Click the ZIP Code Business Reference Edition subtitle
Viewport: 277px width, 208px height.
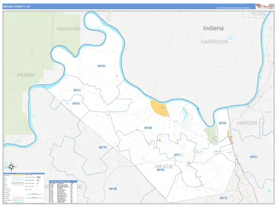pos(233,8)
